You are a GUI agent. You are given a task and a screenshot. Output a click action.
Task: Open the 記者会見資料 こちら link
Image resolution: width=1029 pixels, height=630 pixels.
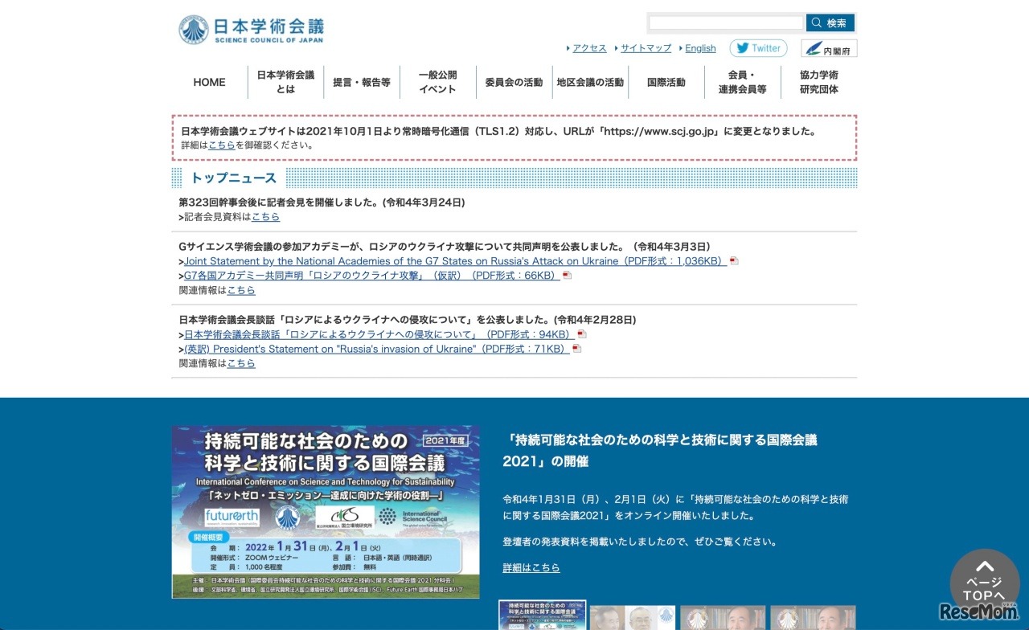[265, 217]
